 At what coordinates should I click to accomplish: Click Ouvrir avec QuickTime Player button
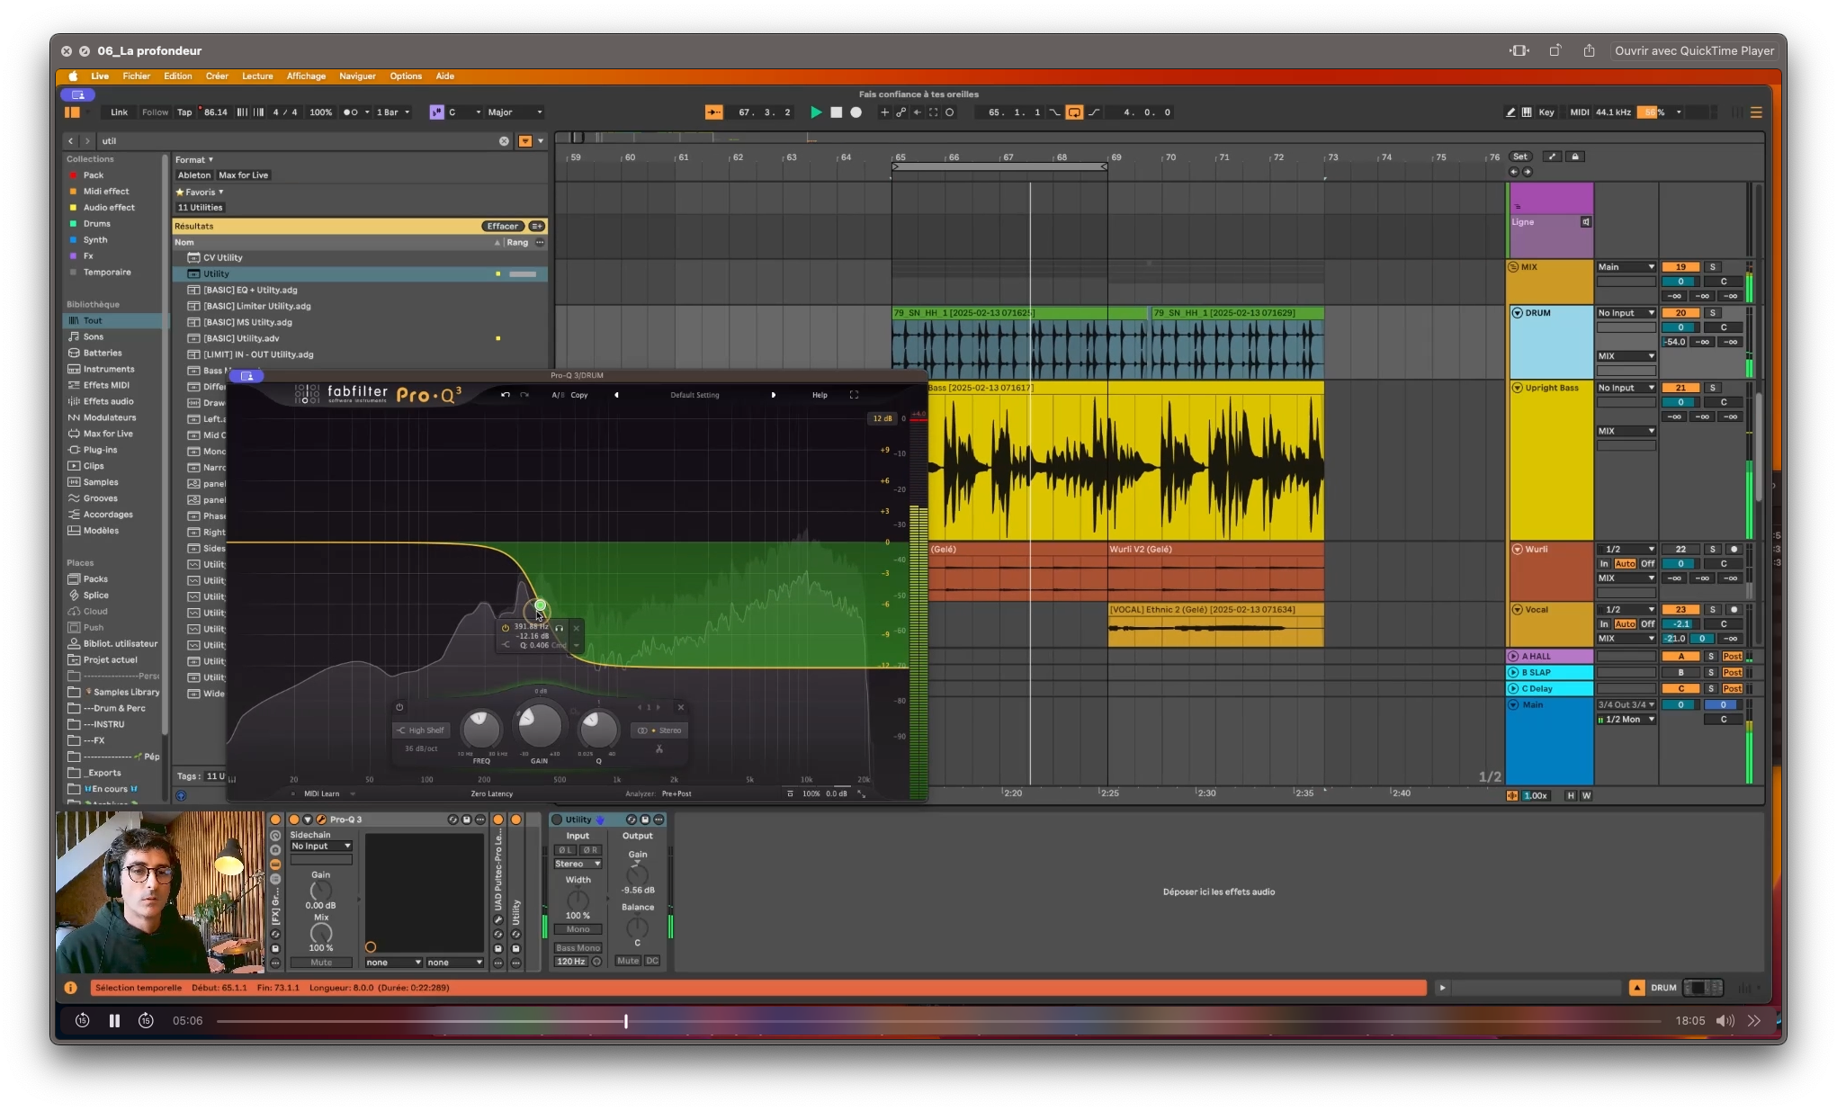pos(1694,50)
